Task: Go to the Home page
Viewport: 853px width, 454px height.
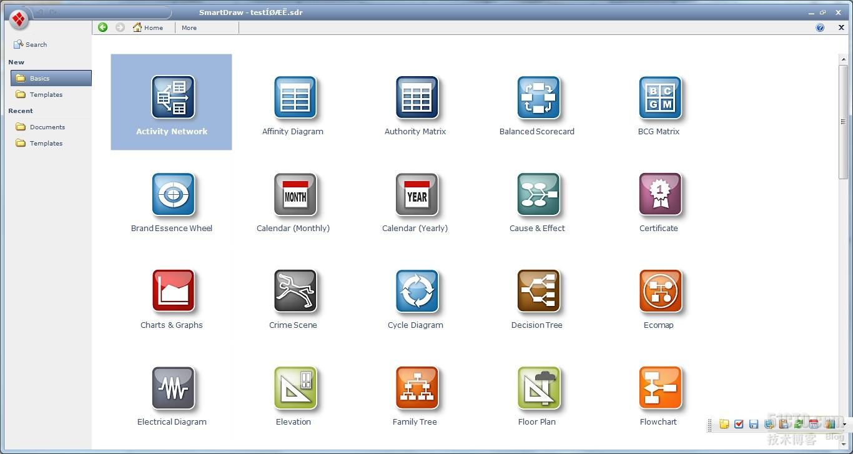Action: click(148, 27)
